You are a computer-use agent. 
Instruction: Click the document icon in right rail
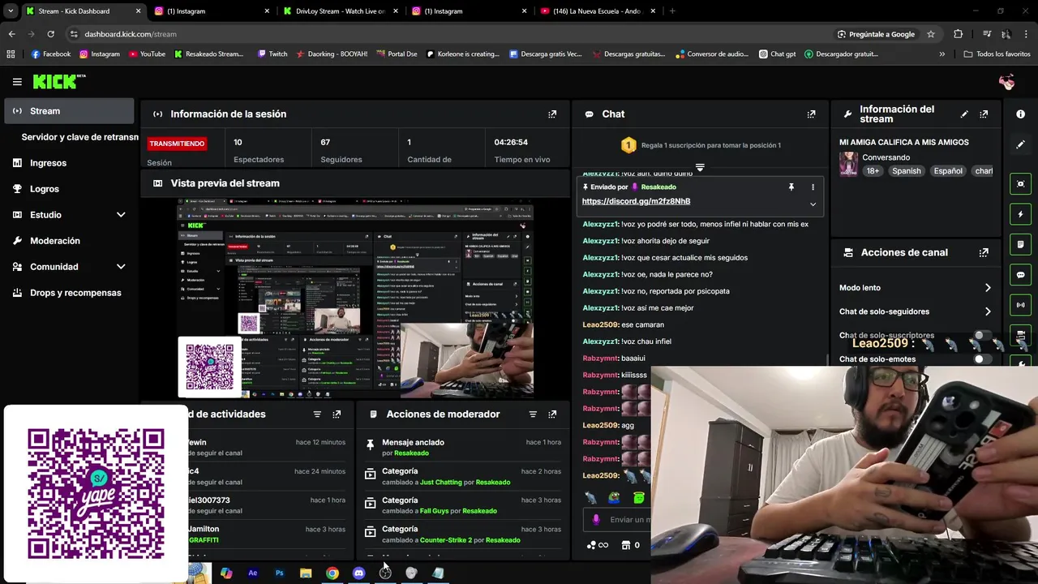1020,244
